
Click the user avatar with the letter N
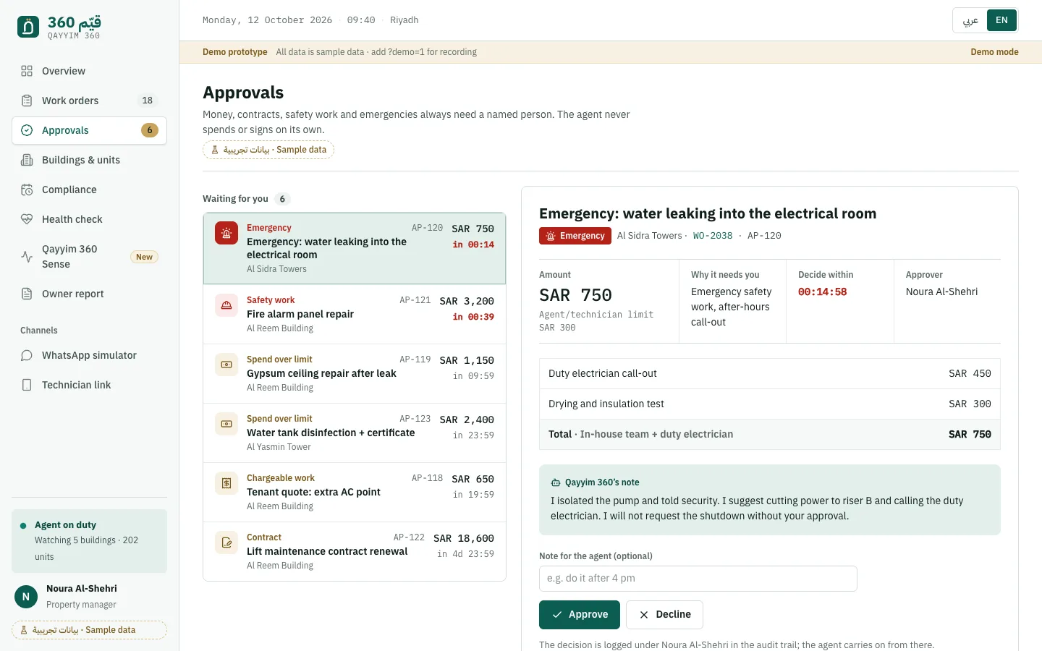click(x=26, y=597)
